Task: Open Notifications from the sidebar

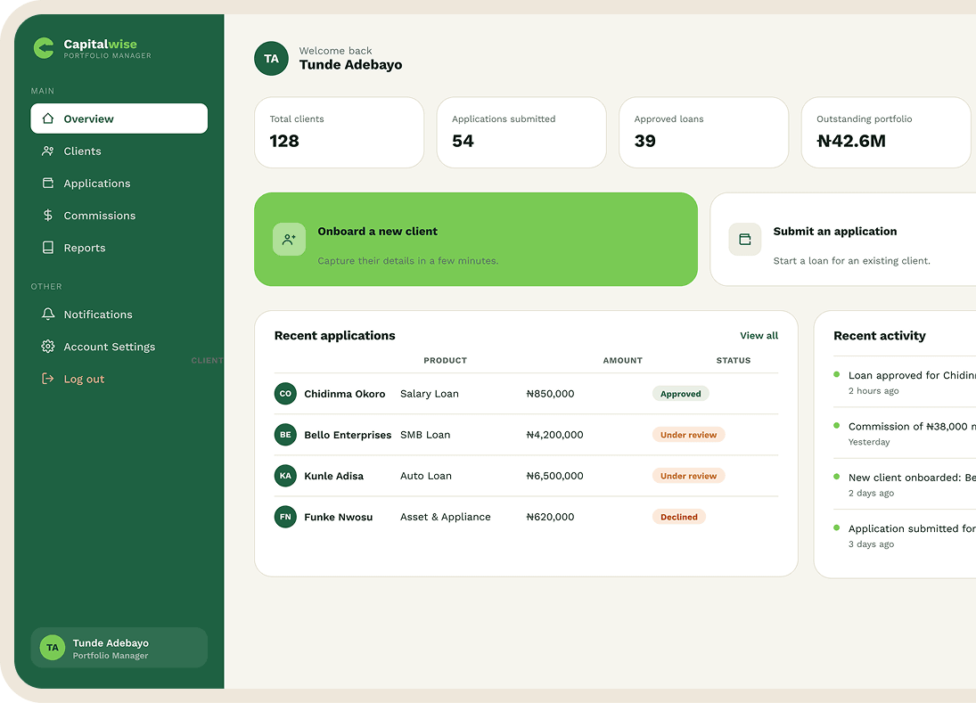Action: coord(119,315)
